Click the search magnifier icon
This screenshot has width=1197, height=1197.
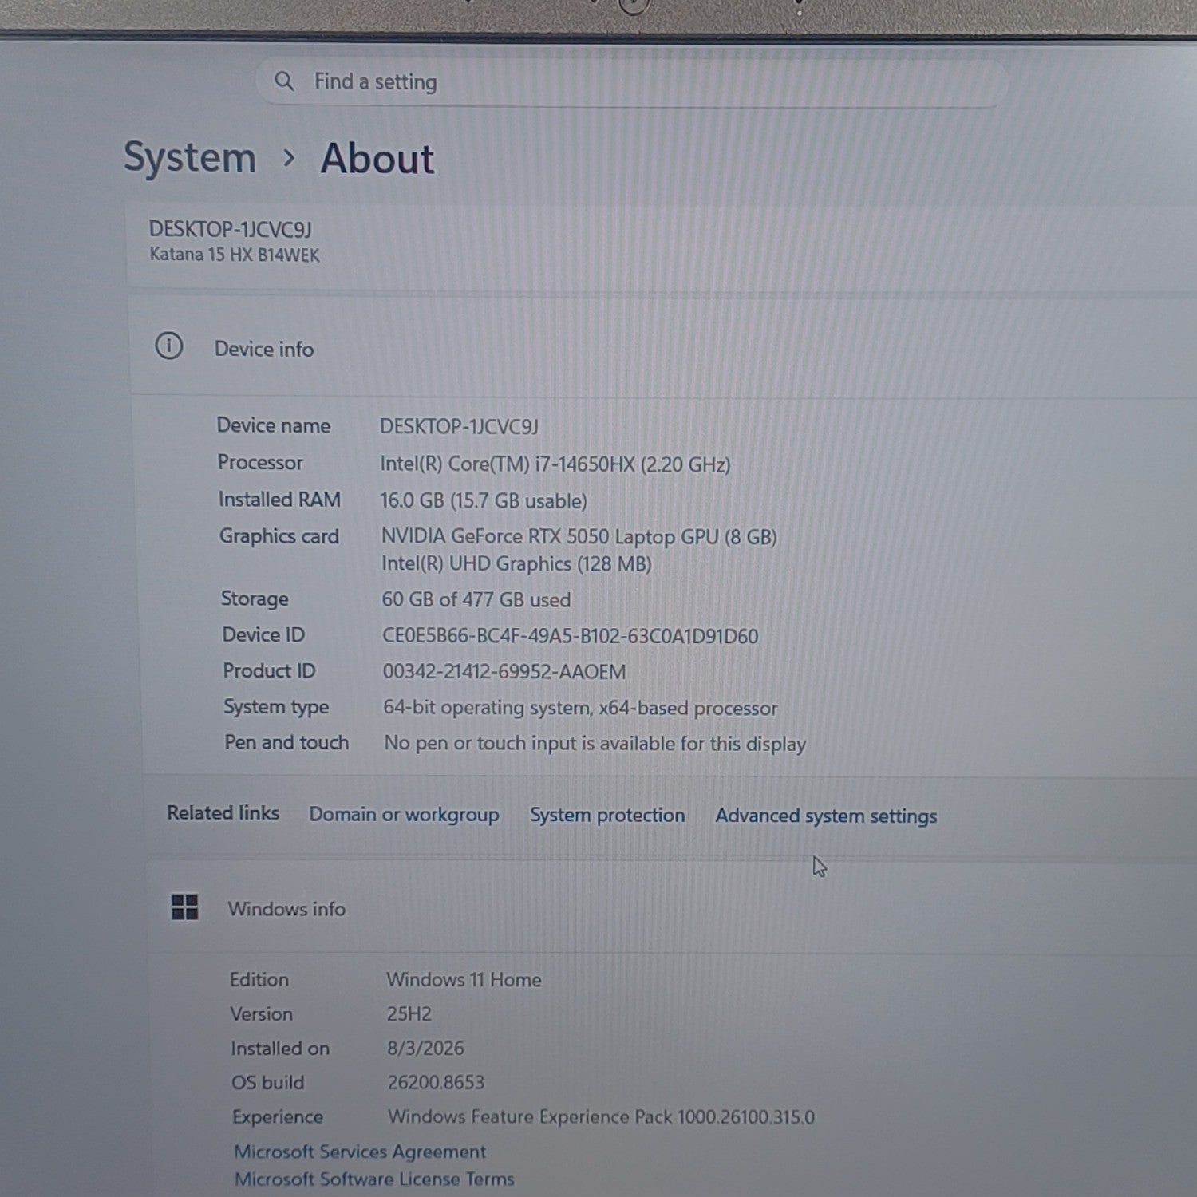coord(284,81)
